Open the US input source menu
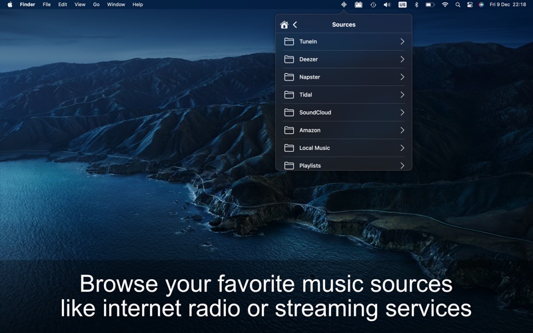533x333 pixels. click(x=402, y=5)
